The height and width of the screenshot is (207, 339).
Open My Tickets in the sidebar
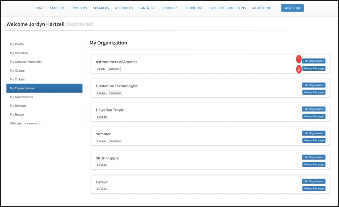[44, 80]
